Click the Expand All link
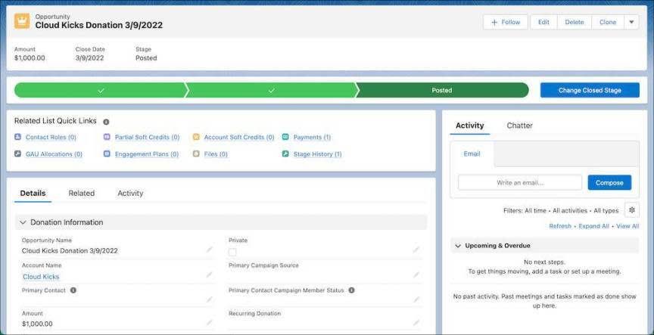This screenshot has height=335, width=654. [x=593, y=226]
